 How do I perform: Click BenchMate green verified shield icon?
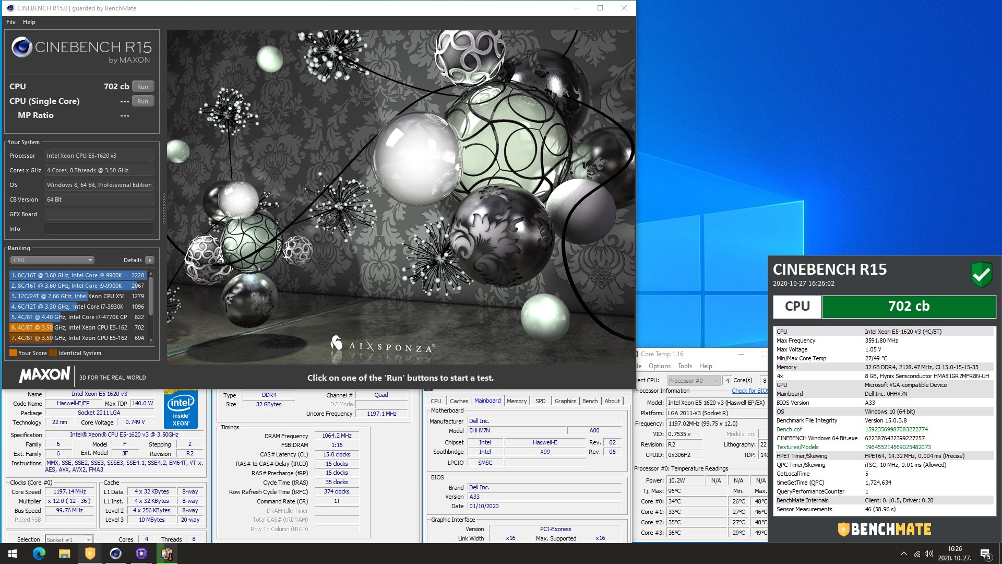pos(981,274)
